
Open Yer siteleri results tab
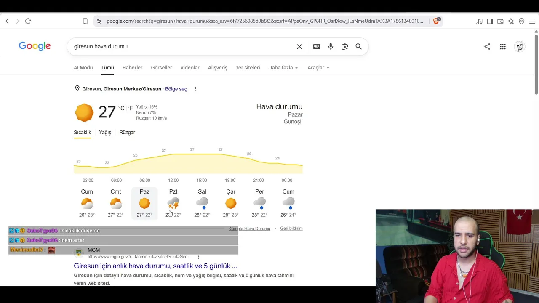248,67
